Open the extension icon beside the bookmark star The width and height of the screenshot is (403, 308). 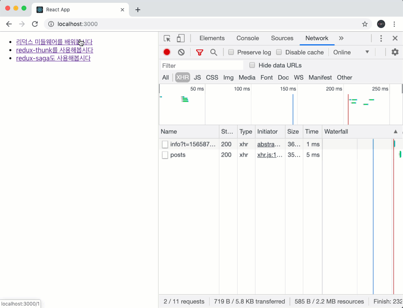(x=381, y=24)
